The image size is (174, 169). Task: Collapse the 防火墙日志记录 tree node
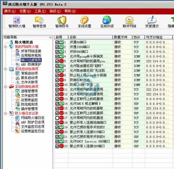(x=6, y=113)
